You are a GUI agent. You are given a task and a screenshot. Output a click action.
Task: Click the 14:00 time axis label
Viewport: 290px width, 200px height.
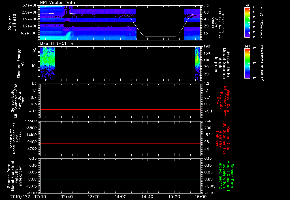(x=121, y=197)
